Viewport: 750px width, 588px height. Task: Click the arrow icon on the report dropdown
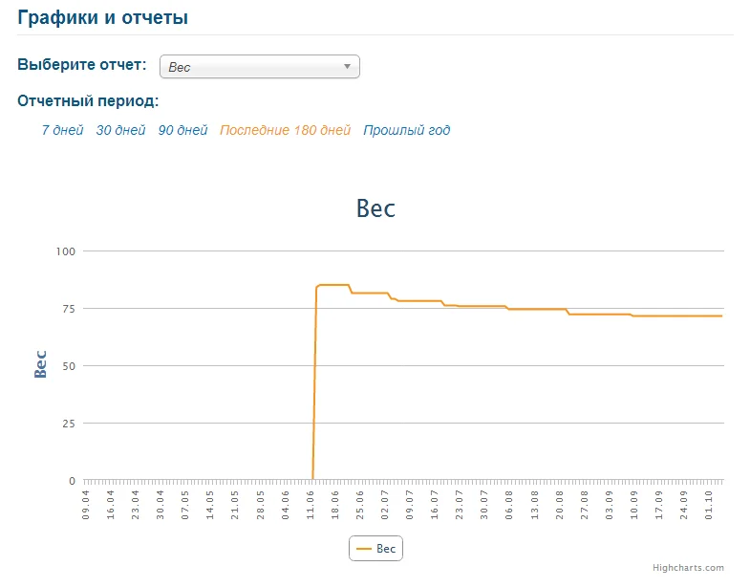[347, 67]
